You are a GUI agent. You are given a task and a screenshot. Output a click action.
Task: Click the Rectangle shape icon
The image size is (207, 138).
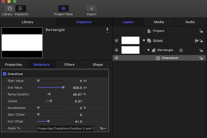pyautogui.click(x=154, y=50)
